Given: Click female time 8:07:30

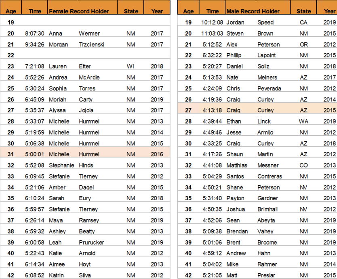Looking at the screenshot, I should [35, 34].
